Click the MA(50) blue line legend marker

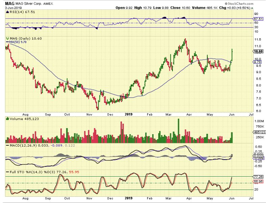pyautogui.click(x=7, y=42)
